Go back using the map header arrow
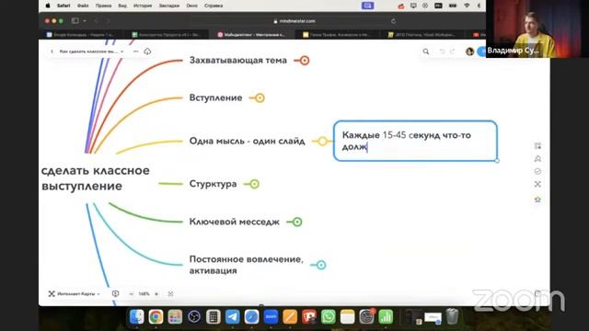This screenshot has width=589, height=331. tap(52, 51)
